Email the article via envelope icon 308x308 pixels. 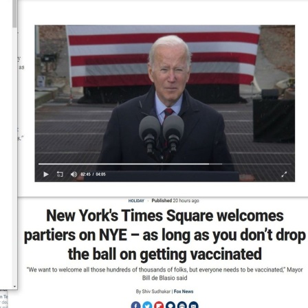194,305
